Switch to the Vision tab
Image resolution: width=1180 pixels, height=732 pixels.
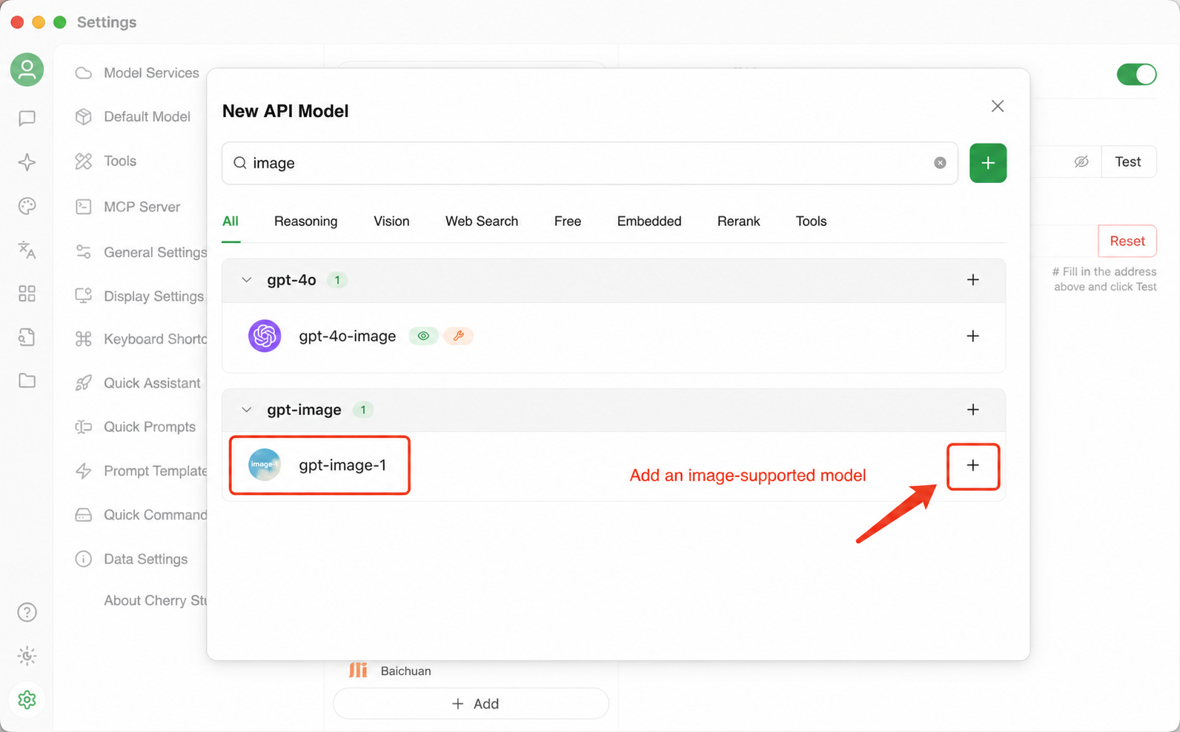[x=391, y=222]
